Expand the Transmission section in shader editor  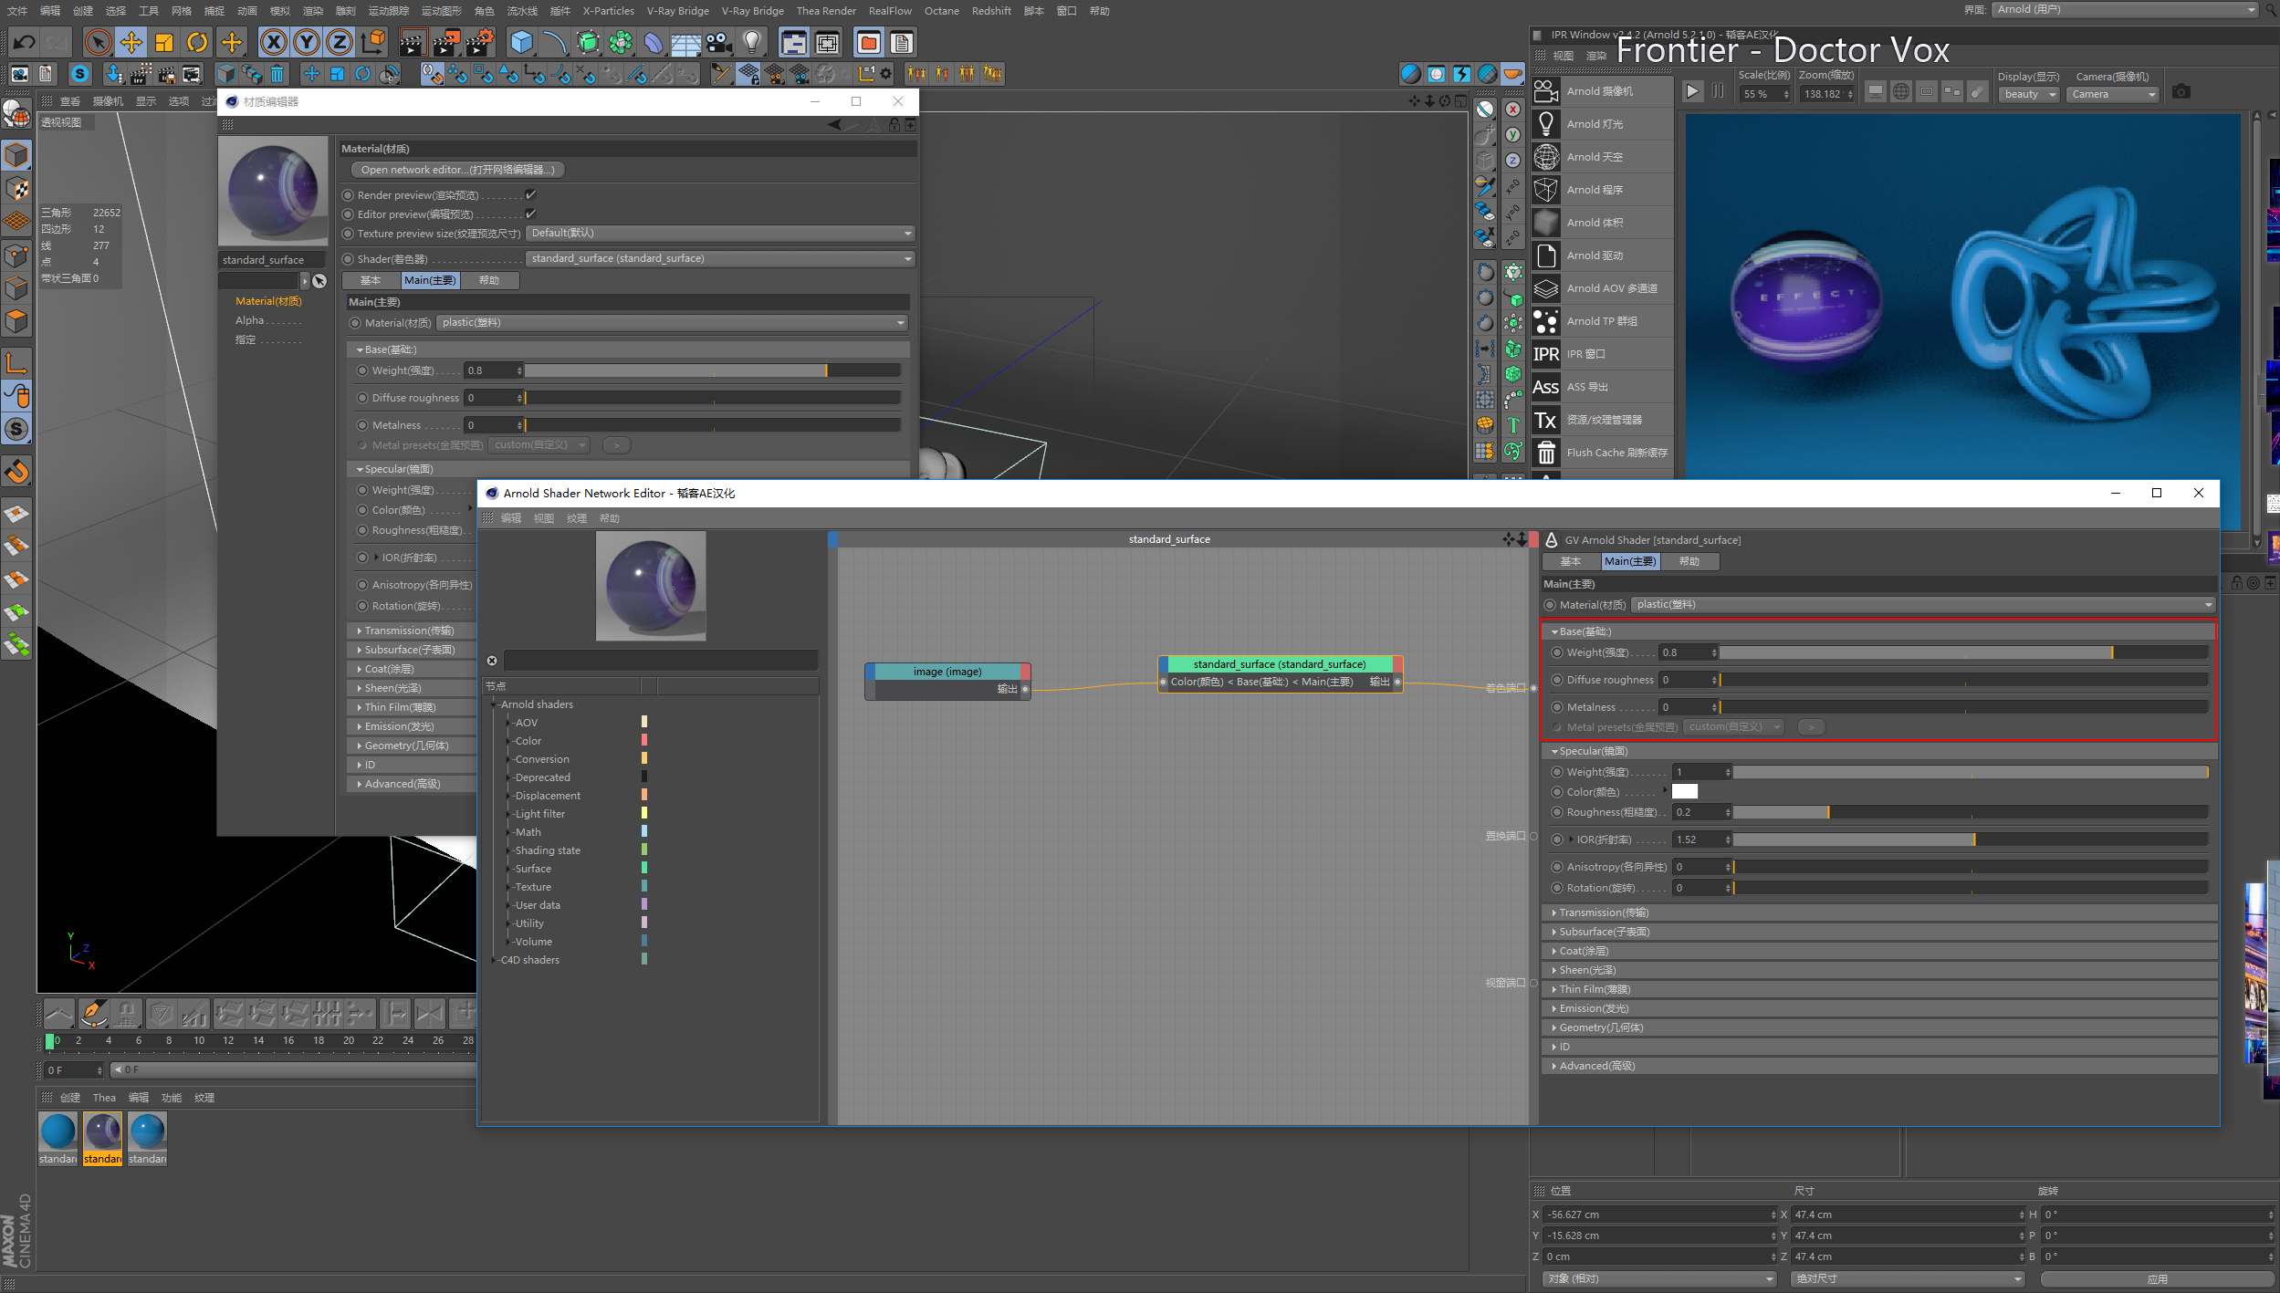point(1603,912)
